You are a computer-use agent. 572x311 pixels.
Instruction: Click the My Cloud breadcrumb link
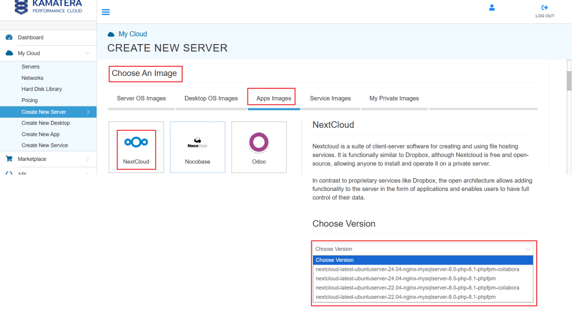click(133, 34)
